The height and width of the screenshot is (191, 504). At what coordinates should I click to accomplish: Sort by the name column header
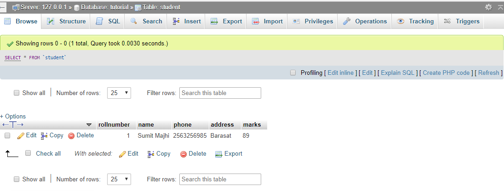pyautogui.click(x=146, y=124)
